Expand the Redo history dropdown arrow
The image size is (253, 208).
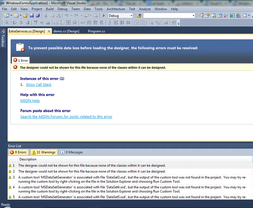pos(81,15)
